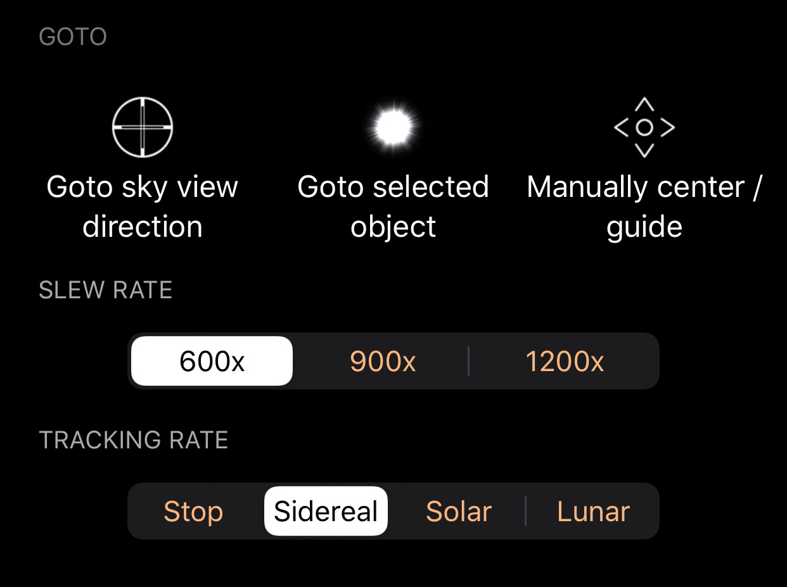Click the right arrow in the guide pad icon

(668, 127)
